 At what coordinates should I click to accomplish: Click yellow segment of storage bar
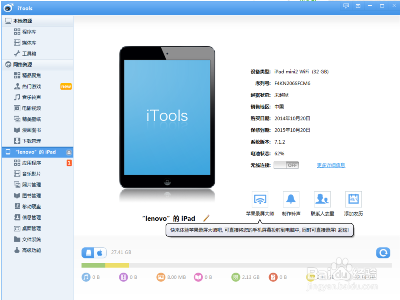point(117,266)
